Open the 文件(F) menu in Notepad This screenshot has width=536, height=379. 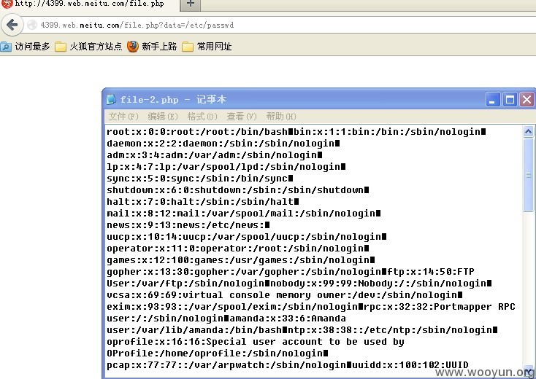123,117
